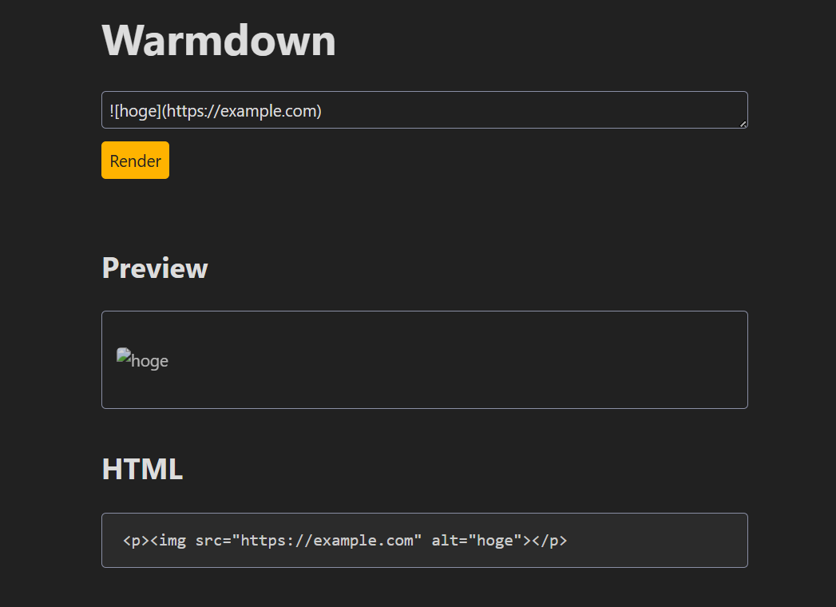The image size is (836, 607).
Task: Click the textarea resize handle
Action: tap(743, 124)
